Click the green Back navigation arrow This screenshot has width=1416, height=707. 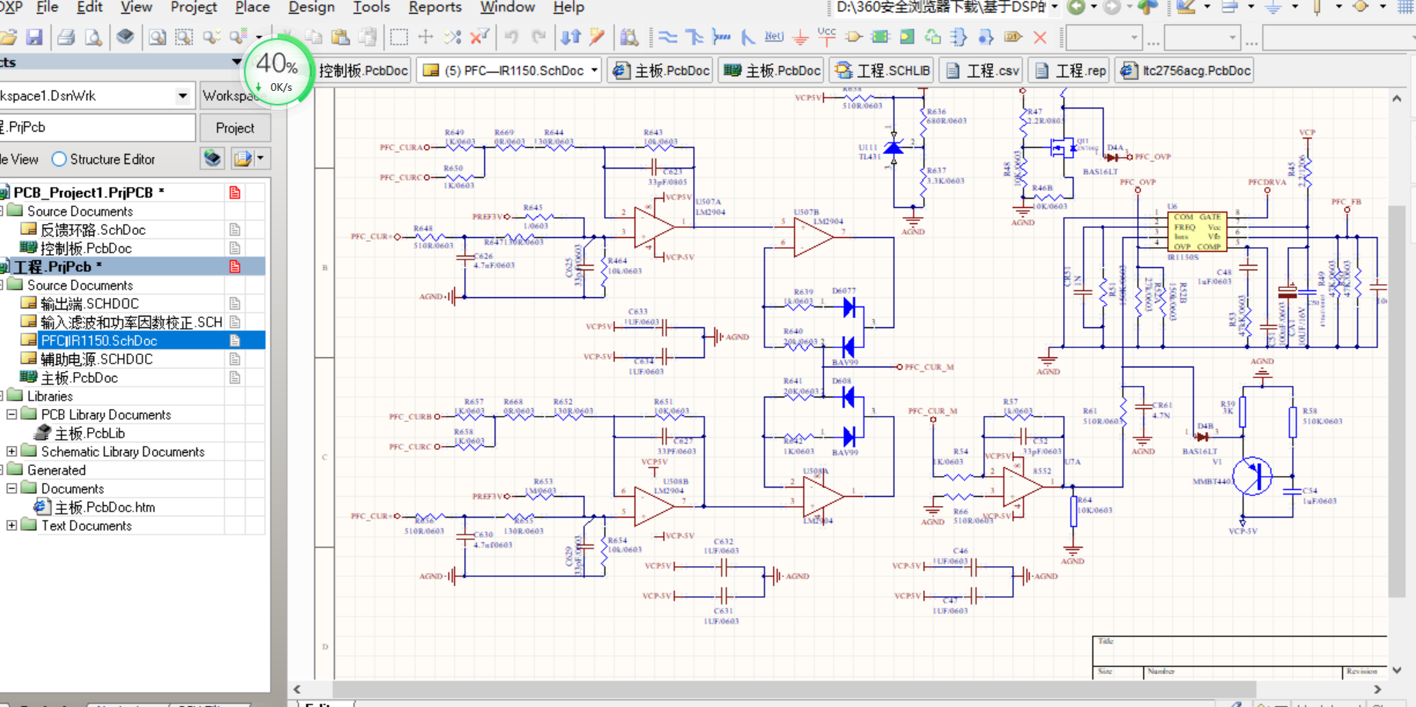1076,7
